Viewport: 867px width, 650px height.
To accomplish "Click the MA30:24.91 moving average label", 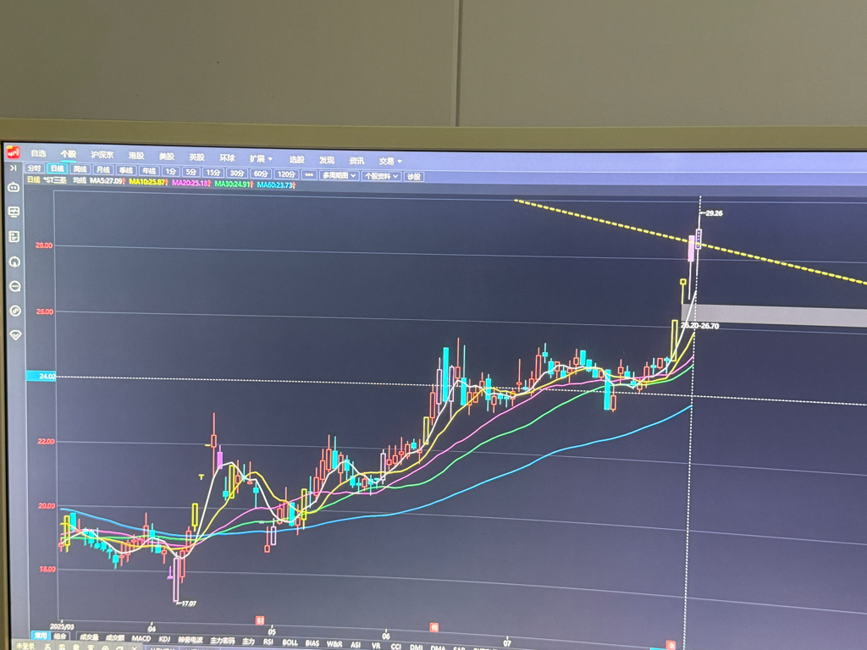I will point(234,184).
